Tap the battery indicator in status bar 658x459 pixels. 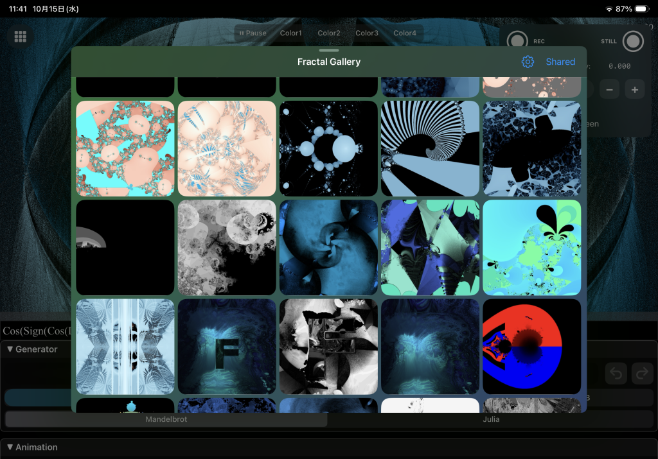tap(641, 9)
